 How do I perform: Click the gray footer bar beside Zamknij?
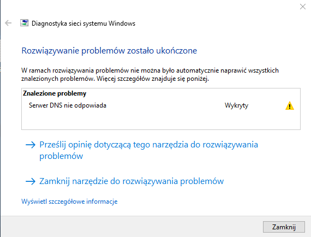pos(131,227)
